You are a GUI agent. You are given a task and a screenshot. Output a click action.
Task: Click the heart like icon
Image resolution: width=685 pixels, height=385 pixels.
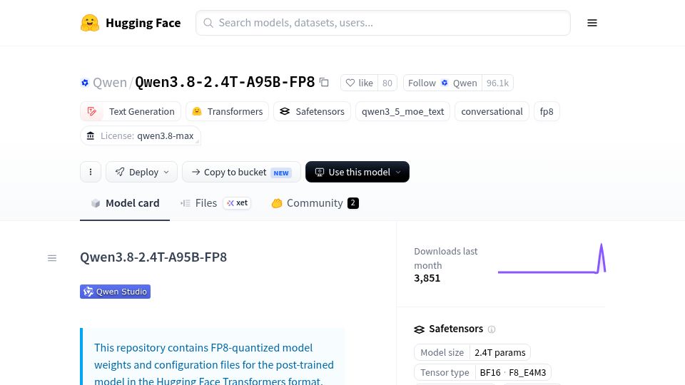(350, 83)
